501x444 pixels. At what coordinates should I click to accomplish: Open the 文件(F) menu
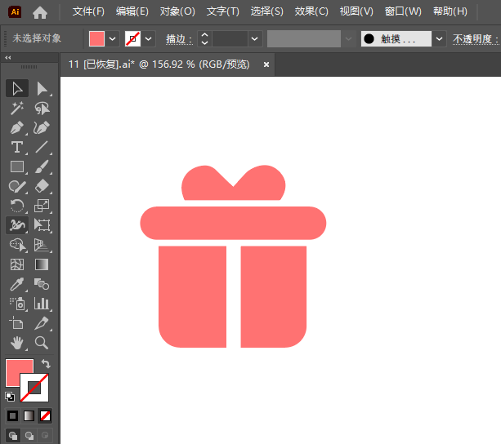click(x=88, y=11)
